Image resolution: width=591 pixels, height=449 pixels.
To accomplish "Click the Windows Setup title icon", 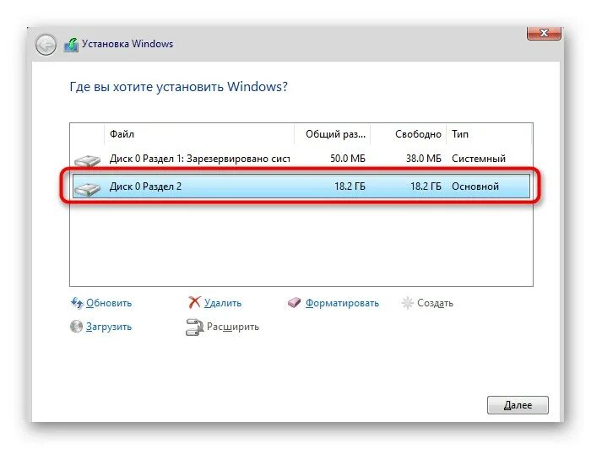I will tap(71, 45).
